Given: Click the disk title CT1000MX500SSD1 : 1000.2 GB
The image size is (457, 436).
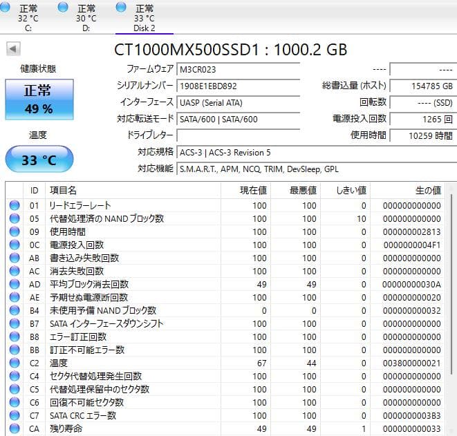Looking at the screenshot, I should tap(230, 50).
